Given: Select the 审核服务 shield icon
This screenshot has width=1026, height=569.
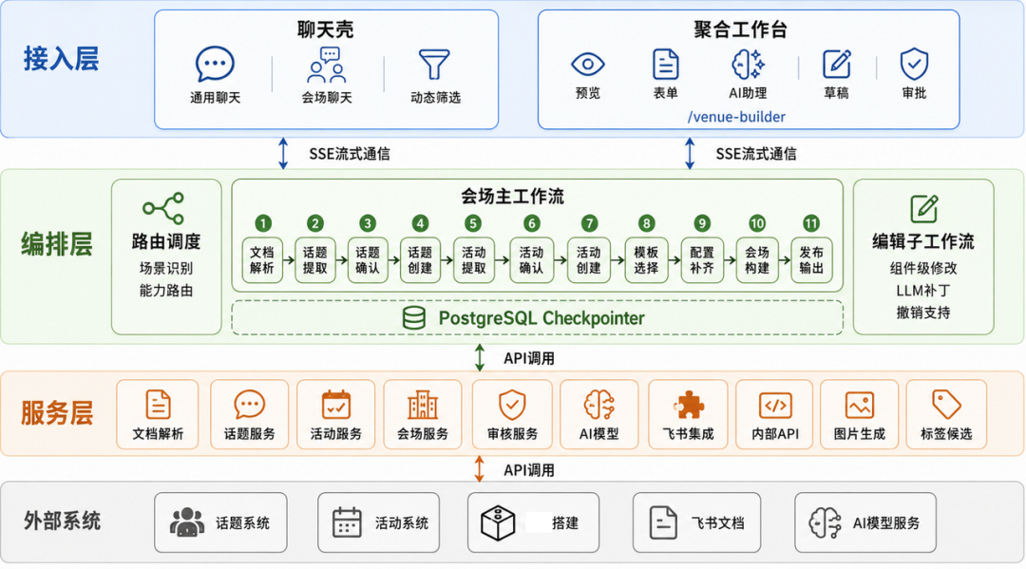Looking at the screenshot, I should 512,405.
